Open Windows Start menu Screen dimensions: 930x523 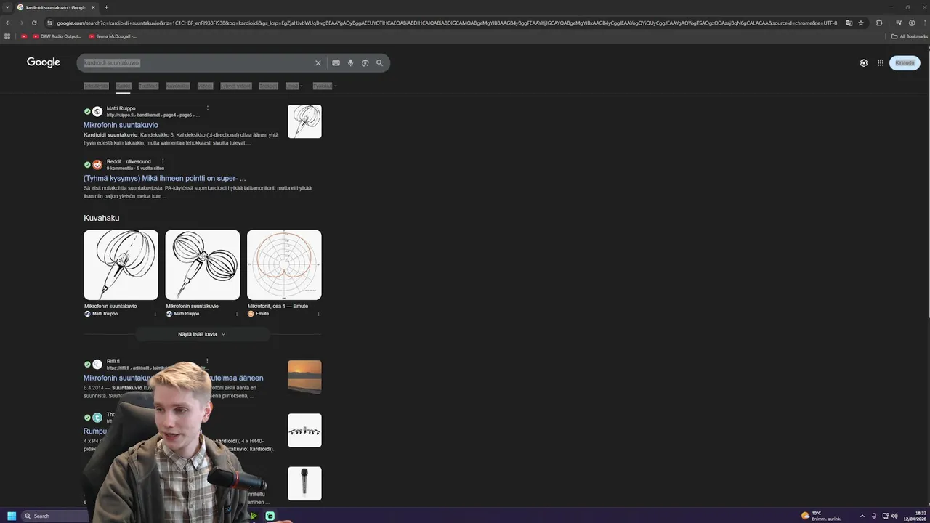[x=12, y=516]
